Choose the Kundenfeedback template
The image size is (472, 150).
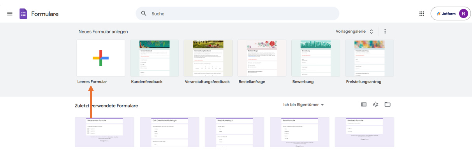[155, 58]
